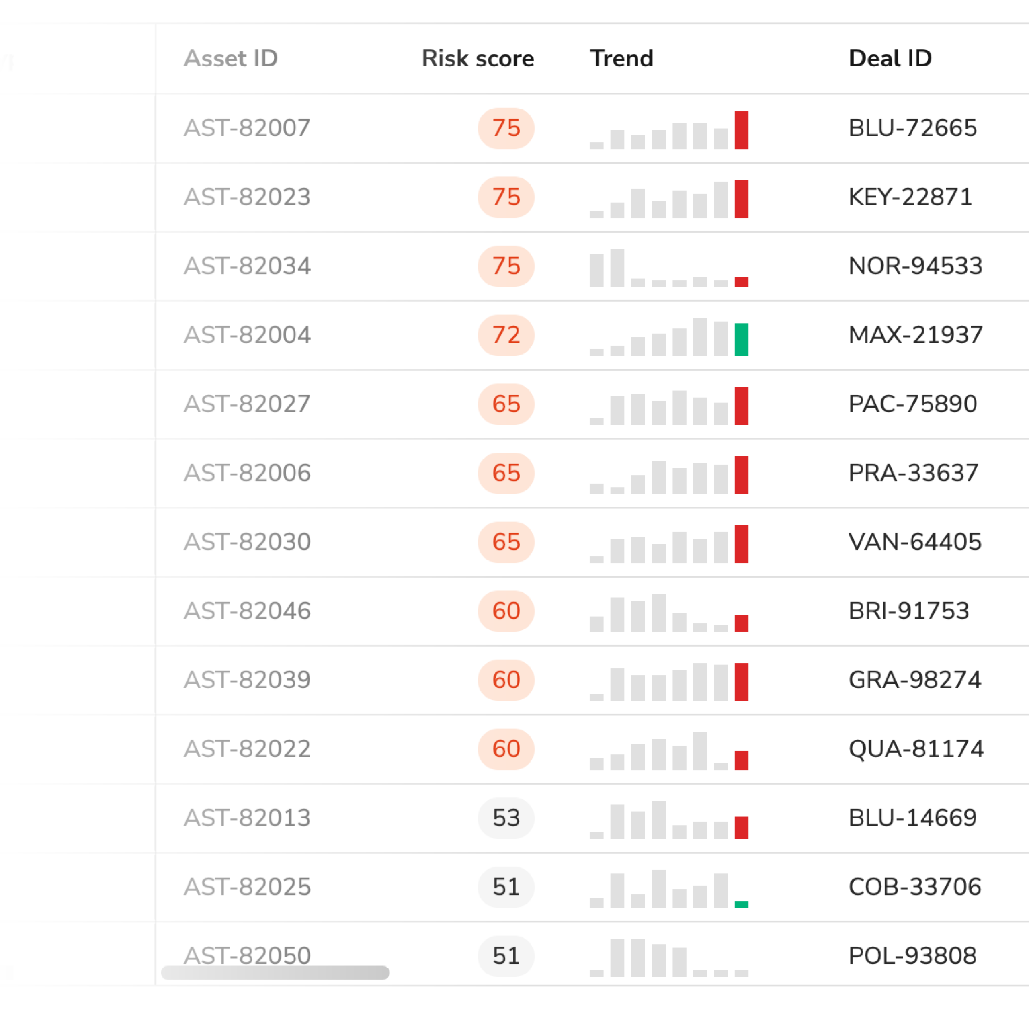Click the Trend column header

click(x=621, y=59)
